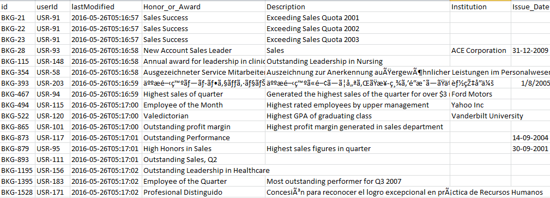Click the Profesional Distinguido cell
This screenshot has height=198, width=550.
coord(203,193)
